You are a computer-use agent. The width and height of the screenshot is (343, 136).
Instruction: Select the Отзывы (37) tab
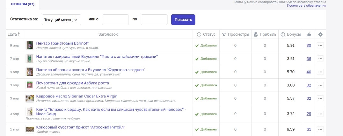point(23,4)
